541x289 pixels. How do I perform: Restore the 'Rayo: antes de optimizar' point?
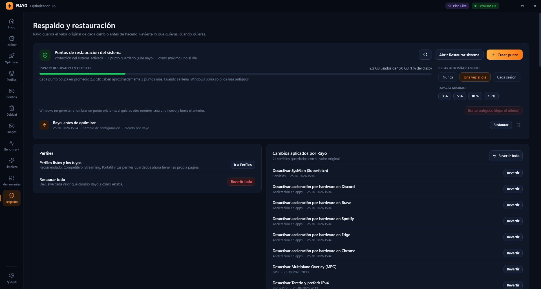click(x=501, y=125)
